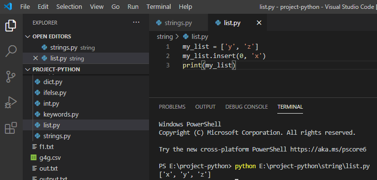The height and width of the screenshot is (180, 377).
Task: Open the Run menu
Action: tap(133, 7)
